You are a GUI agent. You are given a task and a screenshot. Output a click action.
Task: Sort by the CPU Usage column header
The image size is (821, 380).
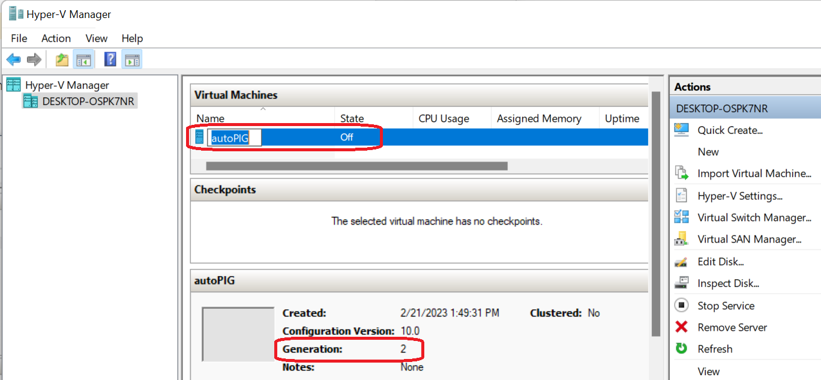451,118
